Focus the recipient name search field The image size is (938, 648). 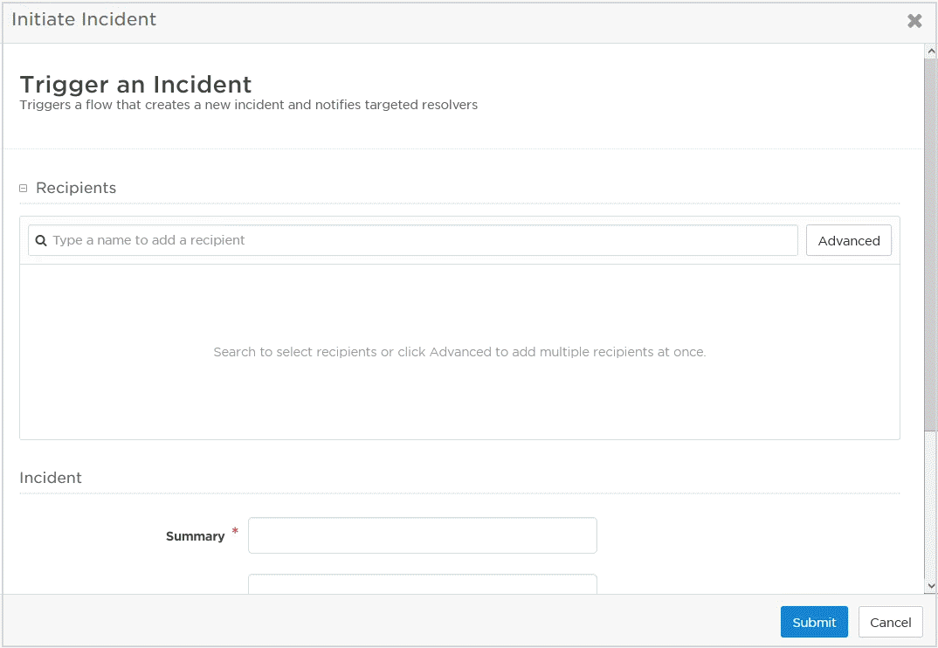click(413, 240)
